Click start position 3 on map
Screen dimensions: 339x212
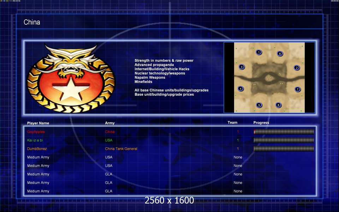point(242,67)
